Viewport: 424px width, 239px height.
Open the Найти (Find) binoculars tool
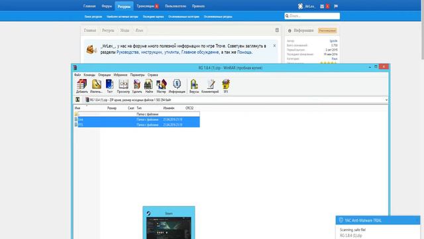[x=148, y=86]
